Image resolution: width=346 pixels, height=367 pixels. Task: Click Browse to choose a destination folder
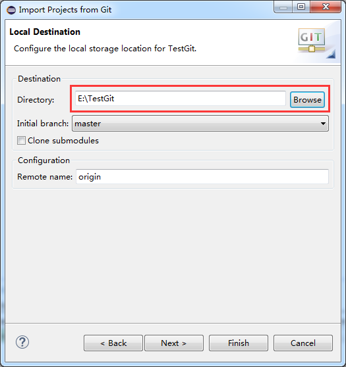307,100
